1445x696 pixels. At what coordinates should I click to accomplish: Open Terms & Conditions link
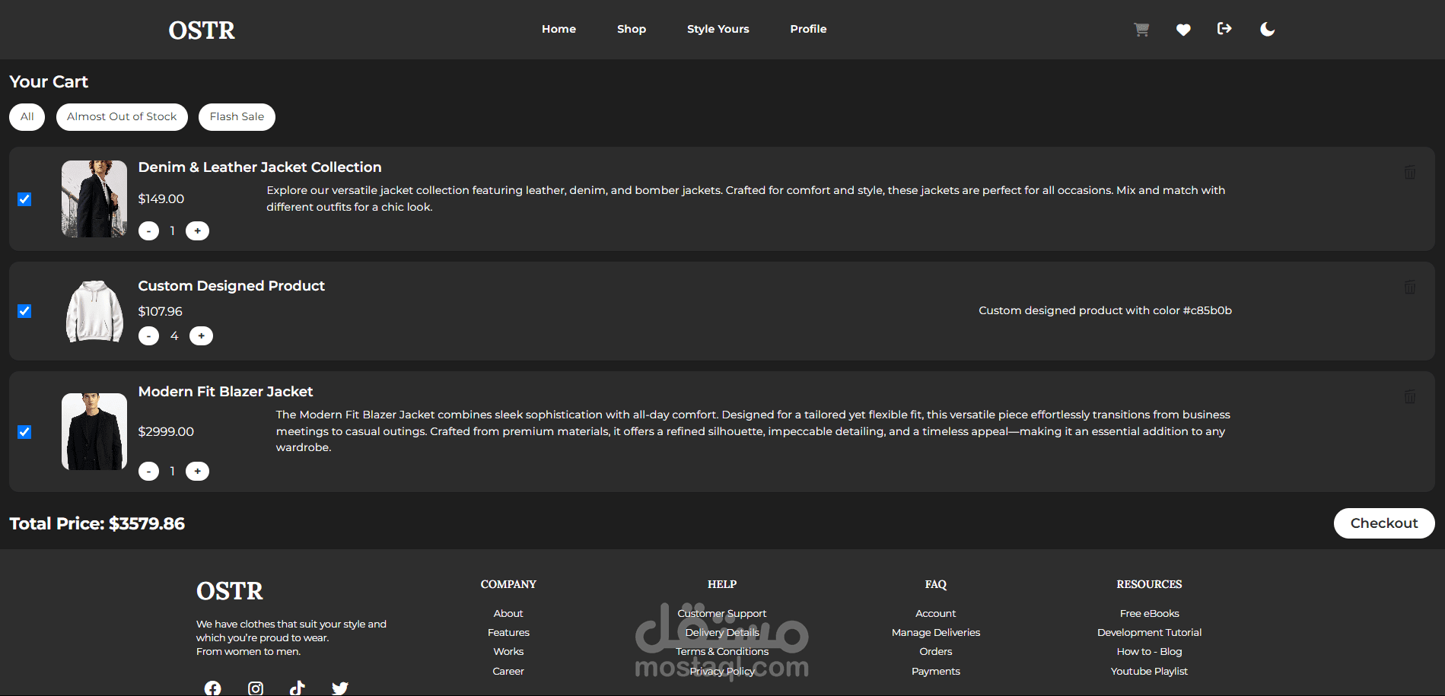click(x=722, y=652)
